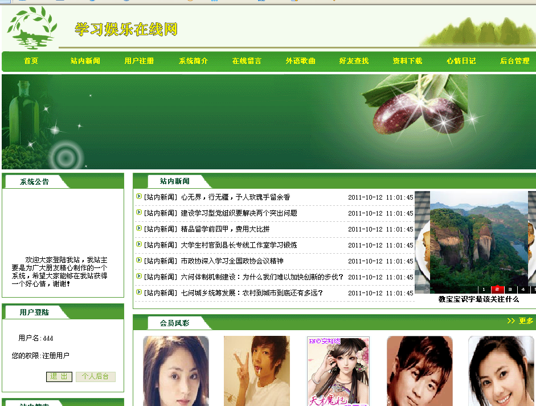This screenshot has width=536, height=406.
Task: Open 首页 in the navigation bar
Action: tap(31, 61)
